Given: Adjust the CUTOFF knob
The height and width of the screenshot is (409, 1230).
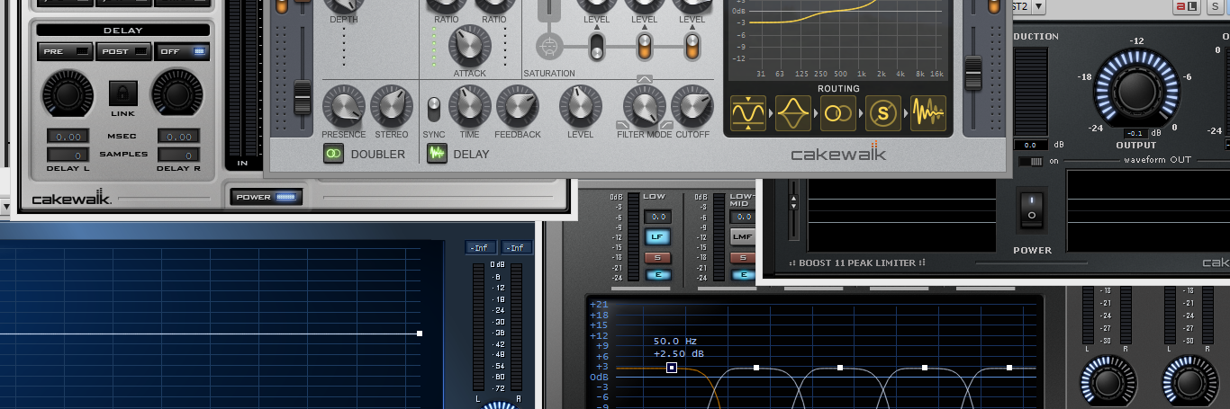Looking at the screenshot, I should point(692,106).
